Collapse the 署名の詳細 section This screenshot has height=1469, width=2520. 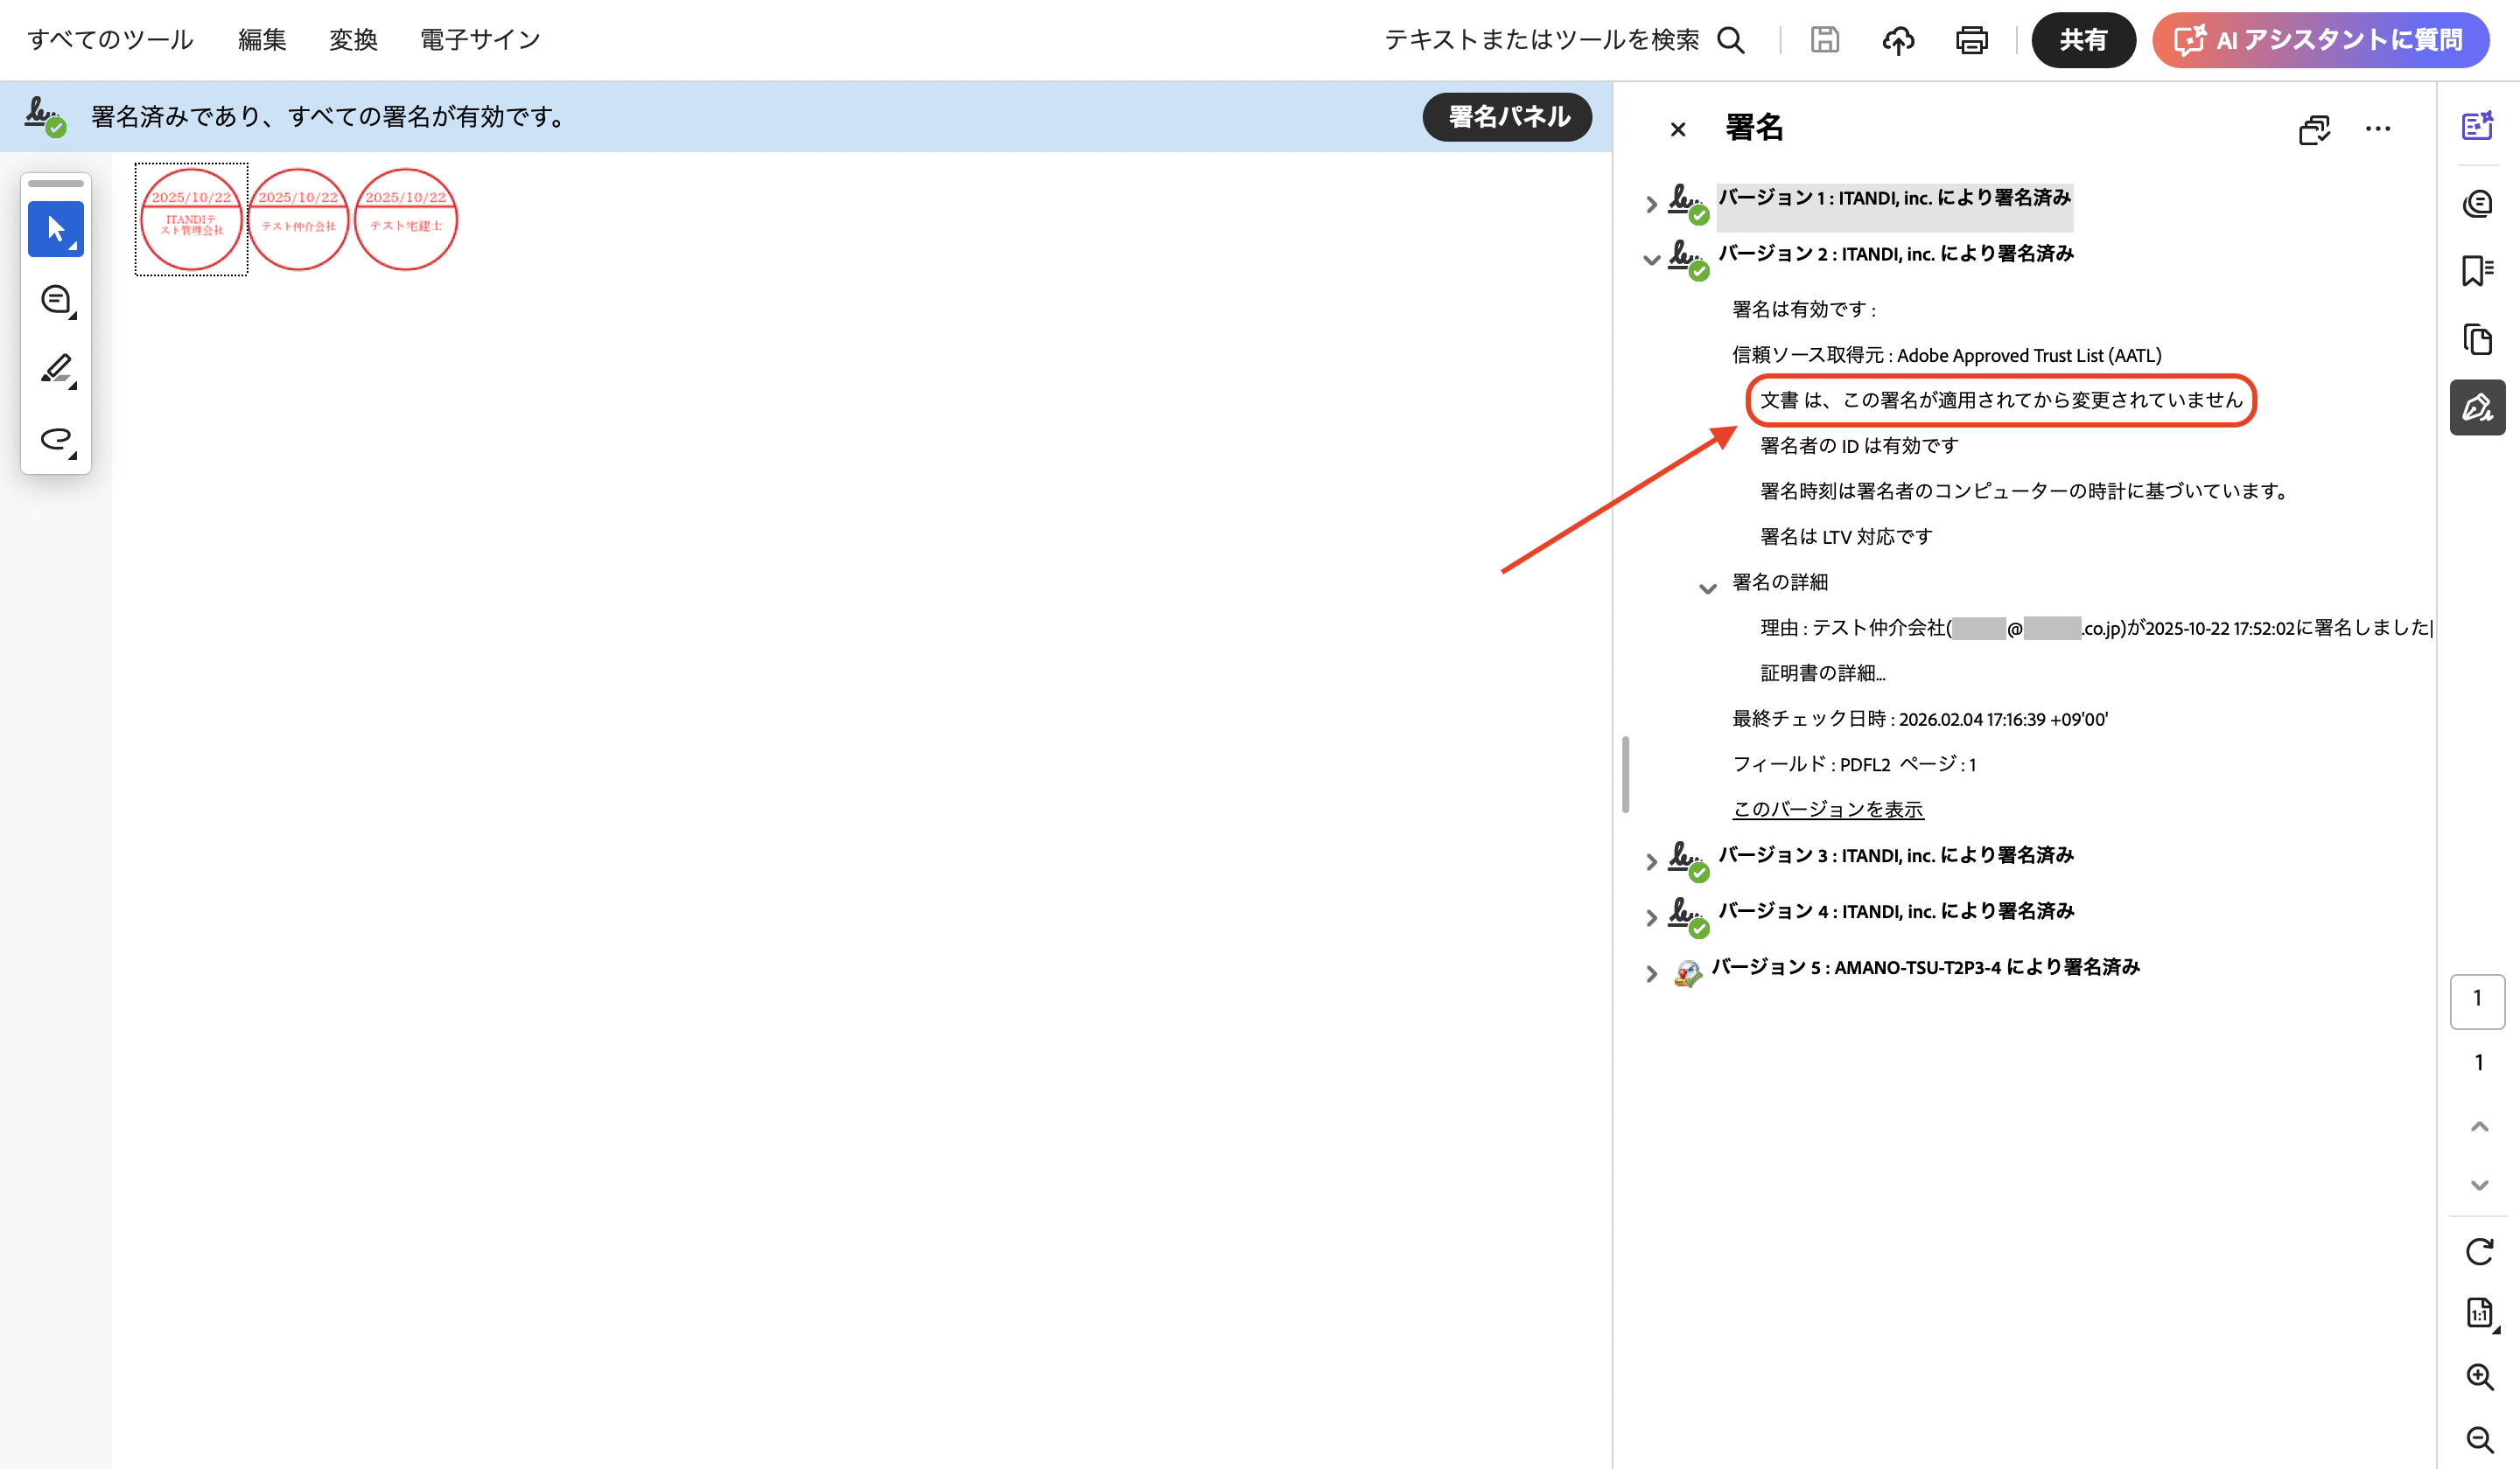click(x=1708, y=588)
